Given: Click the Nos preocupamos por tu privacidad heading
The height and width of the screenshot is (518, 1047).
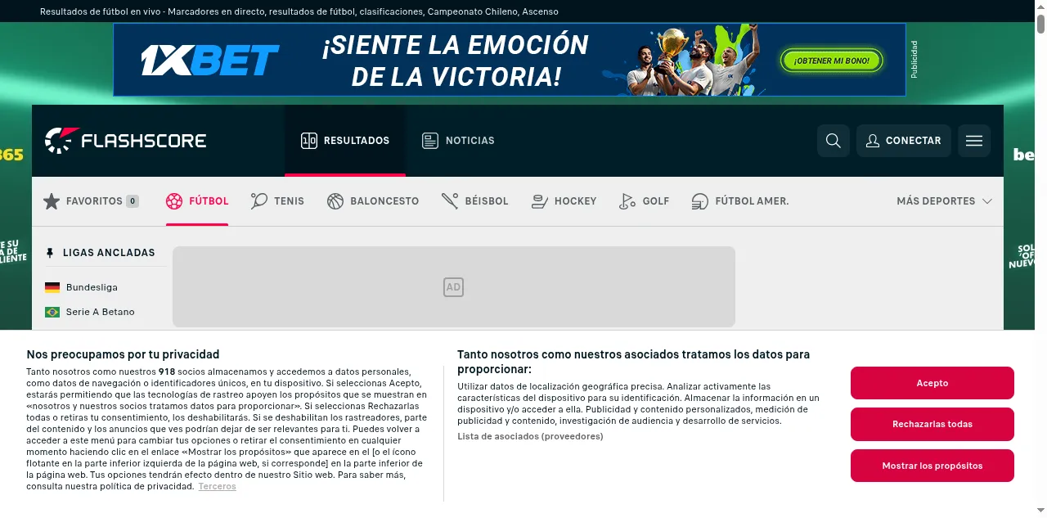Looking at the screenshot, I should tap(123, 354).
